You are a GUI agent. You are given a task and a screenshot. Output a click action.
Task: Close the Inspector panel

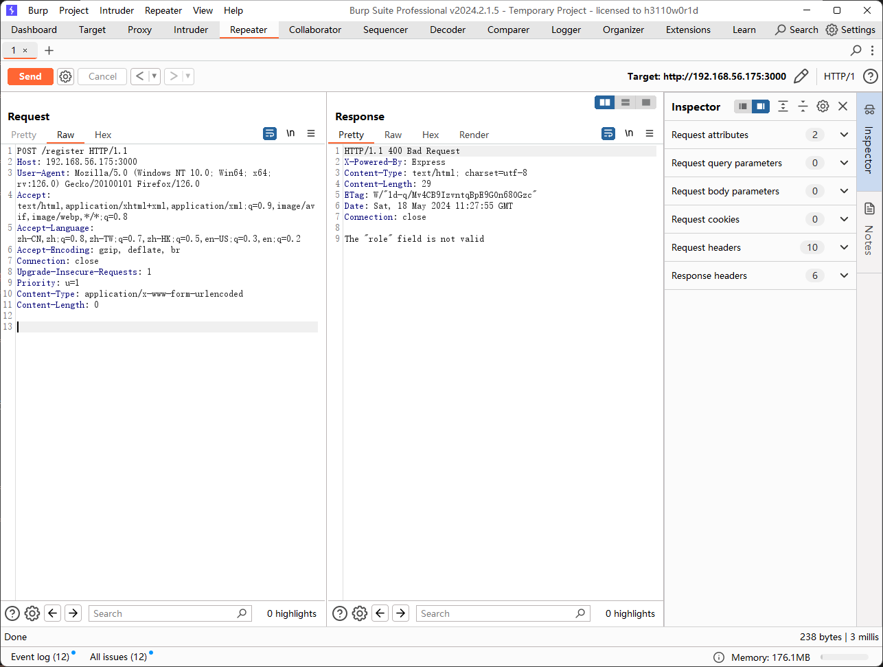coord(843,106)
